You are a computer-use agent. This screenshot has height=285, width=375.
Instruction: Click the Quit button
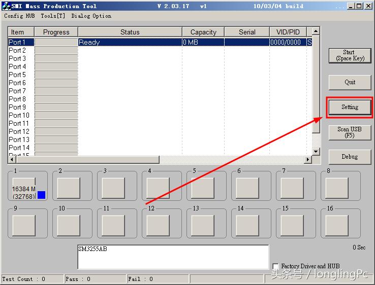click(350, 82)
